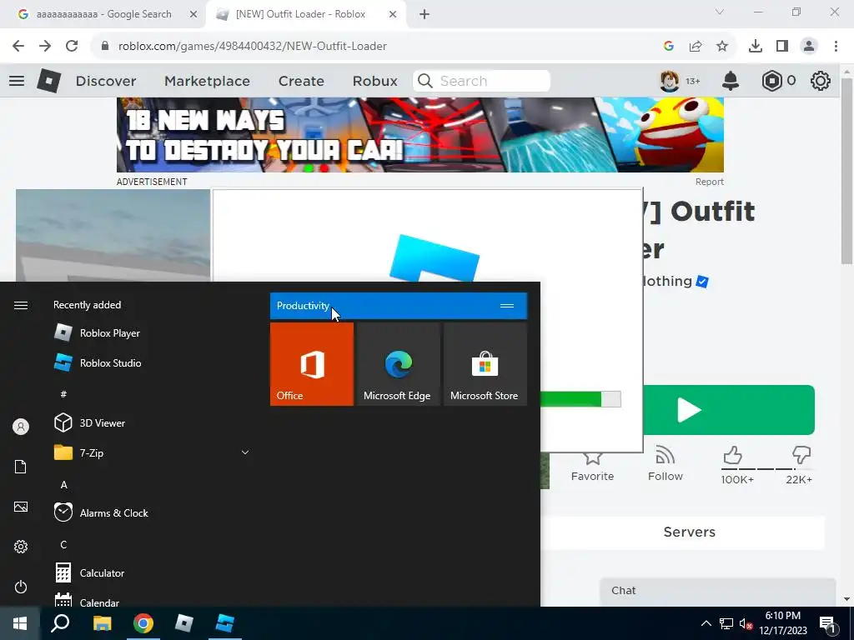
Task: Switch to the Google Search tab
Action: tap(103, 14)
